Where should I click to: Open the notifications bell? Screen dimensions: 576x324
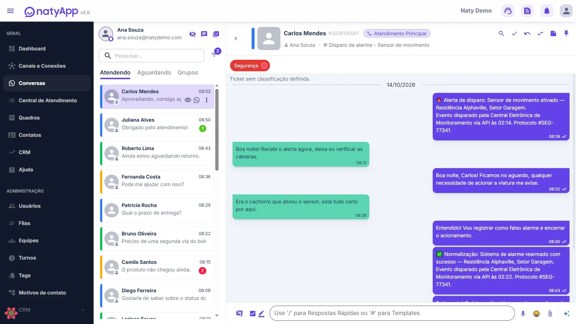coord(547,11)
